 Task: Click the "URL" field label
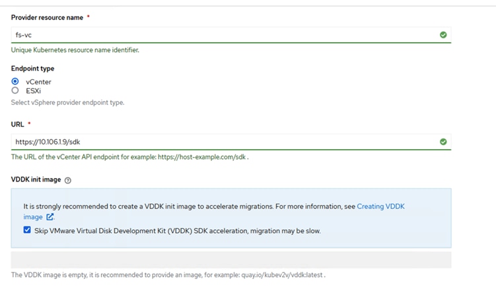click(18, 125)
